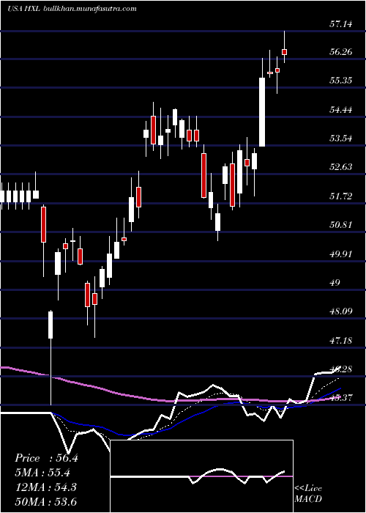The width and height of the screenshot is (366, 513).
Task: Click the '<<Live MACD' label
Action: click(x=308, y=493)
